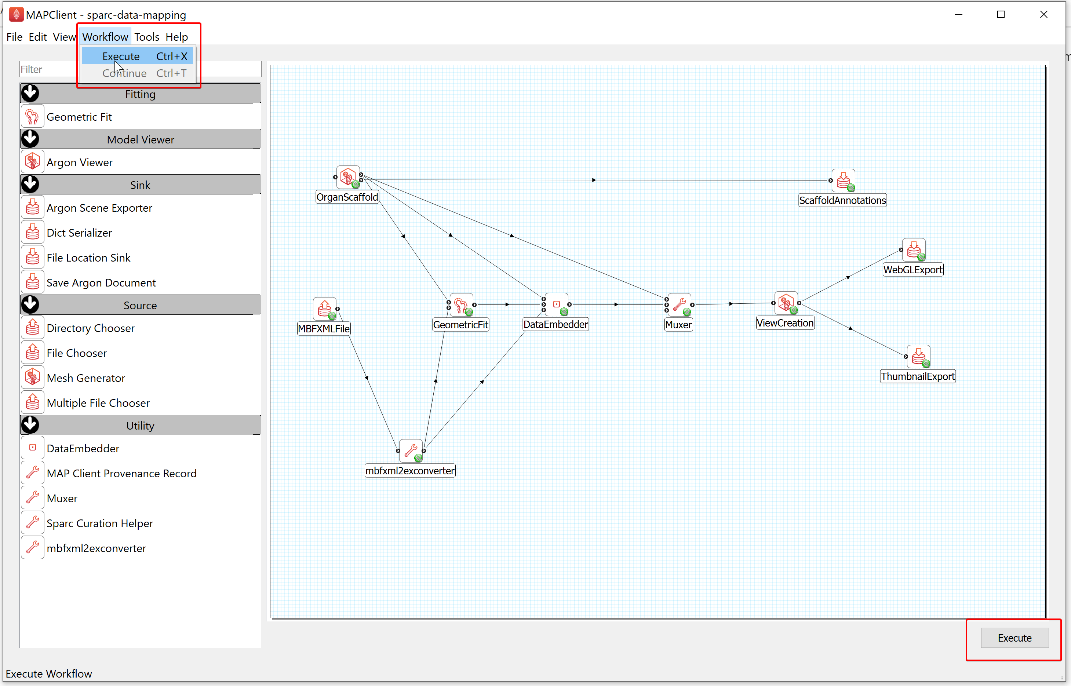Image resolution: width=1071 pixels, height=686 pixels.
Task: Select the Mesh Generator source icon
Action: 33,378
